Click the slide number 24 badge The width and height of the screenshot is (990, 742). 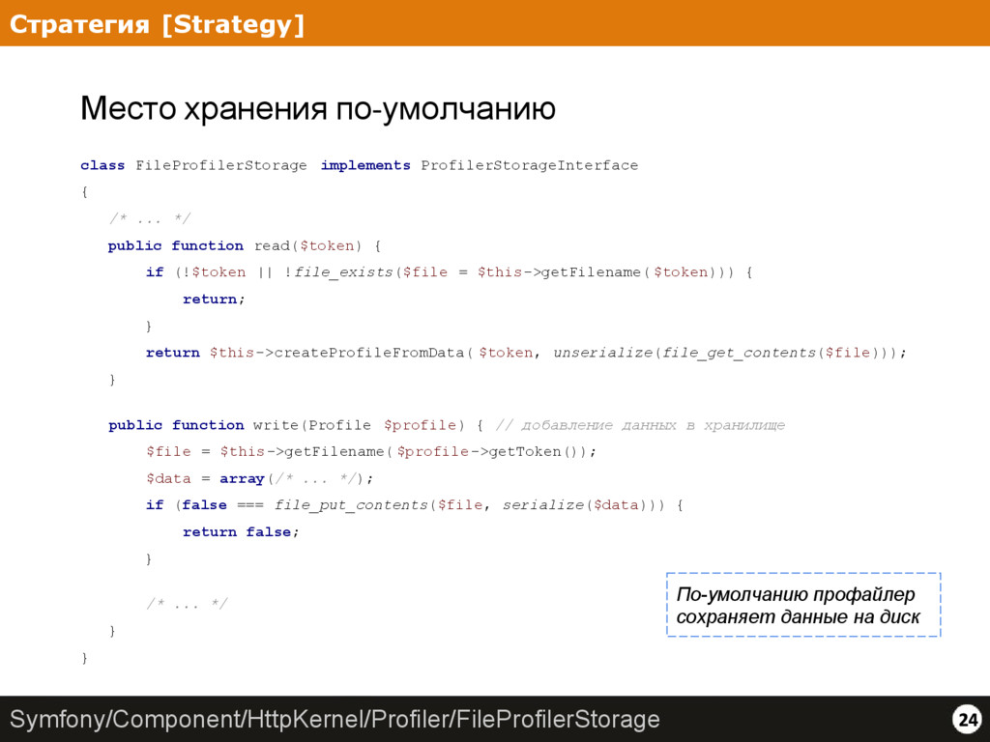[x=967, y=719]
